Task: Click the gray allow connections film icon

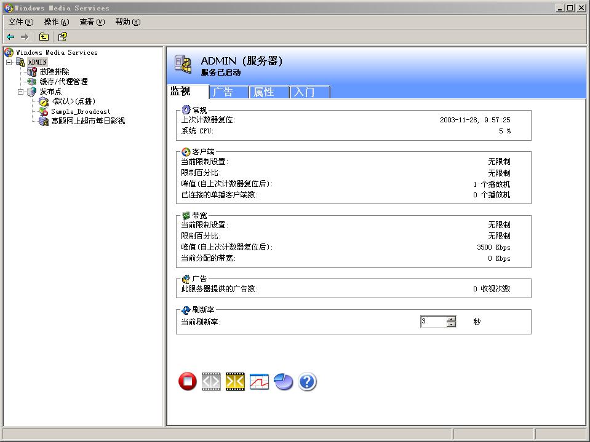Action: [211, 382]
